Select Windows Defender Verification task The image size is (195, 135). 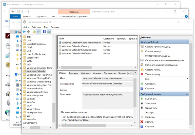pyautogui.click(x=77, y=54)
